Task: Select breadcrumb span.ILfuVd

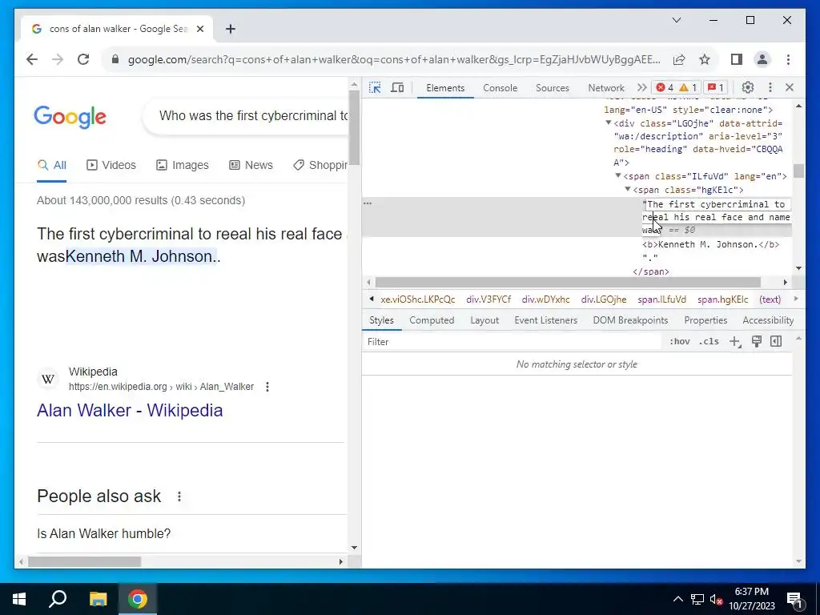Action: 661,299
